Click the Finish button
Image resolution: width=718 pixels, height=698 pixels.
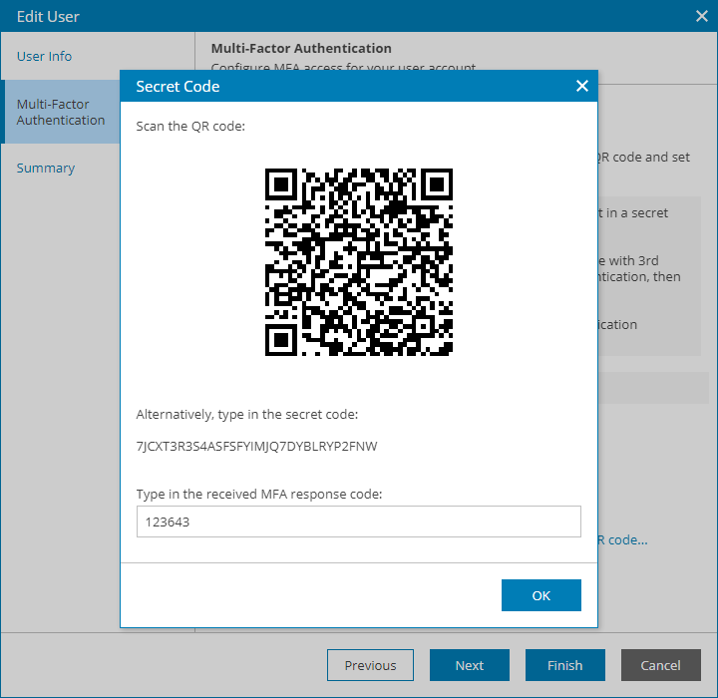(565, 664)
